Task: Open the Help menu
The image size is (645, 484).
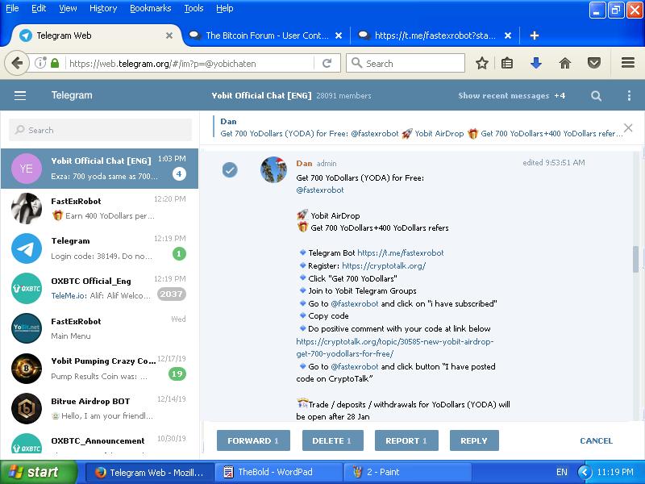Action: click(x=225, y=8)
